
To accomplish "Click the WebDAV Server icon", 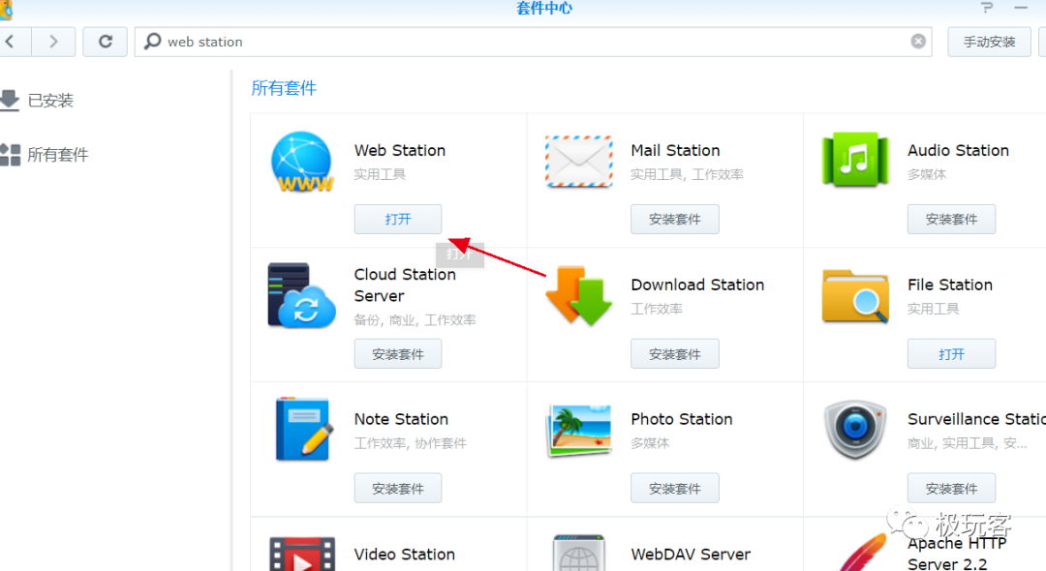I will pos(578,553).
